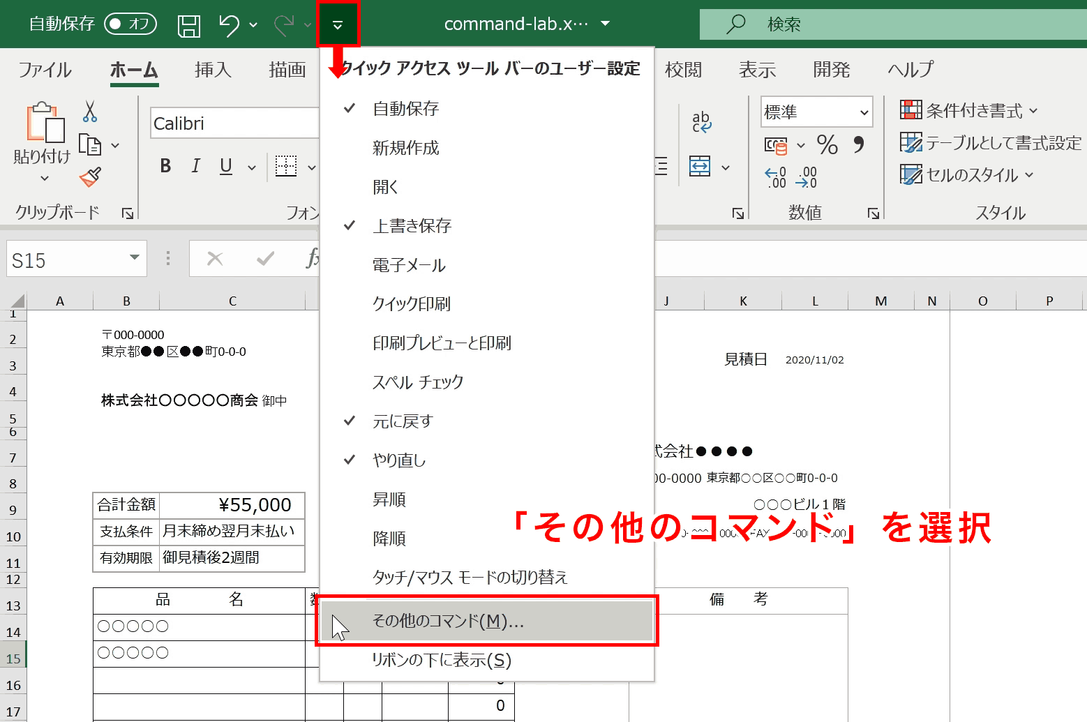Switch to the 描画 tab

click(287, 70)
